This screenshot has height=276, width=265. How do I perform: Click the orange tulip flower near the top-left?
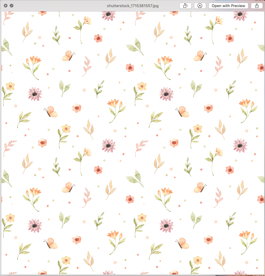33,61
